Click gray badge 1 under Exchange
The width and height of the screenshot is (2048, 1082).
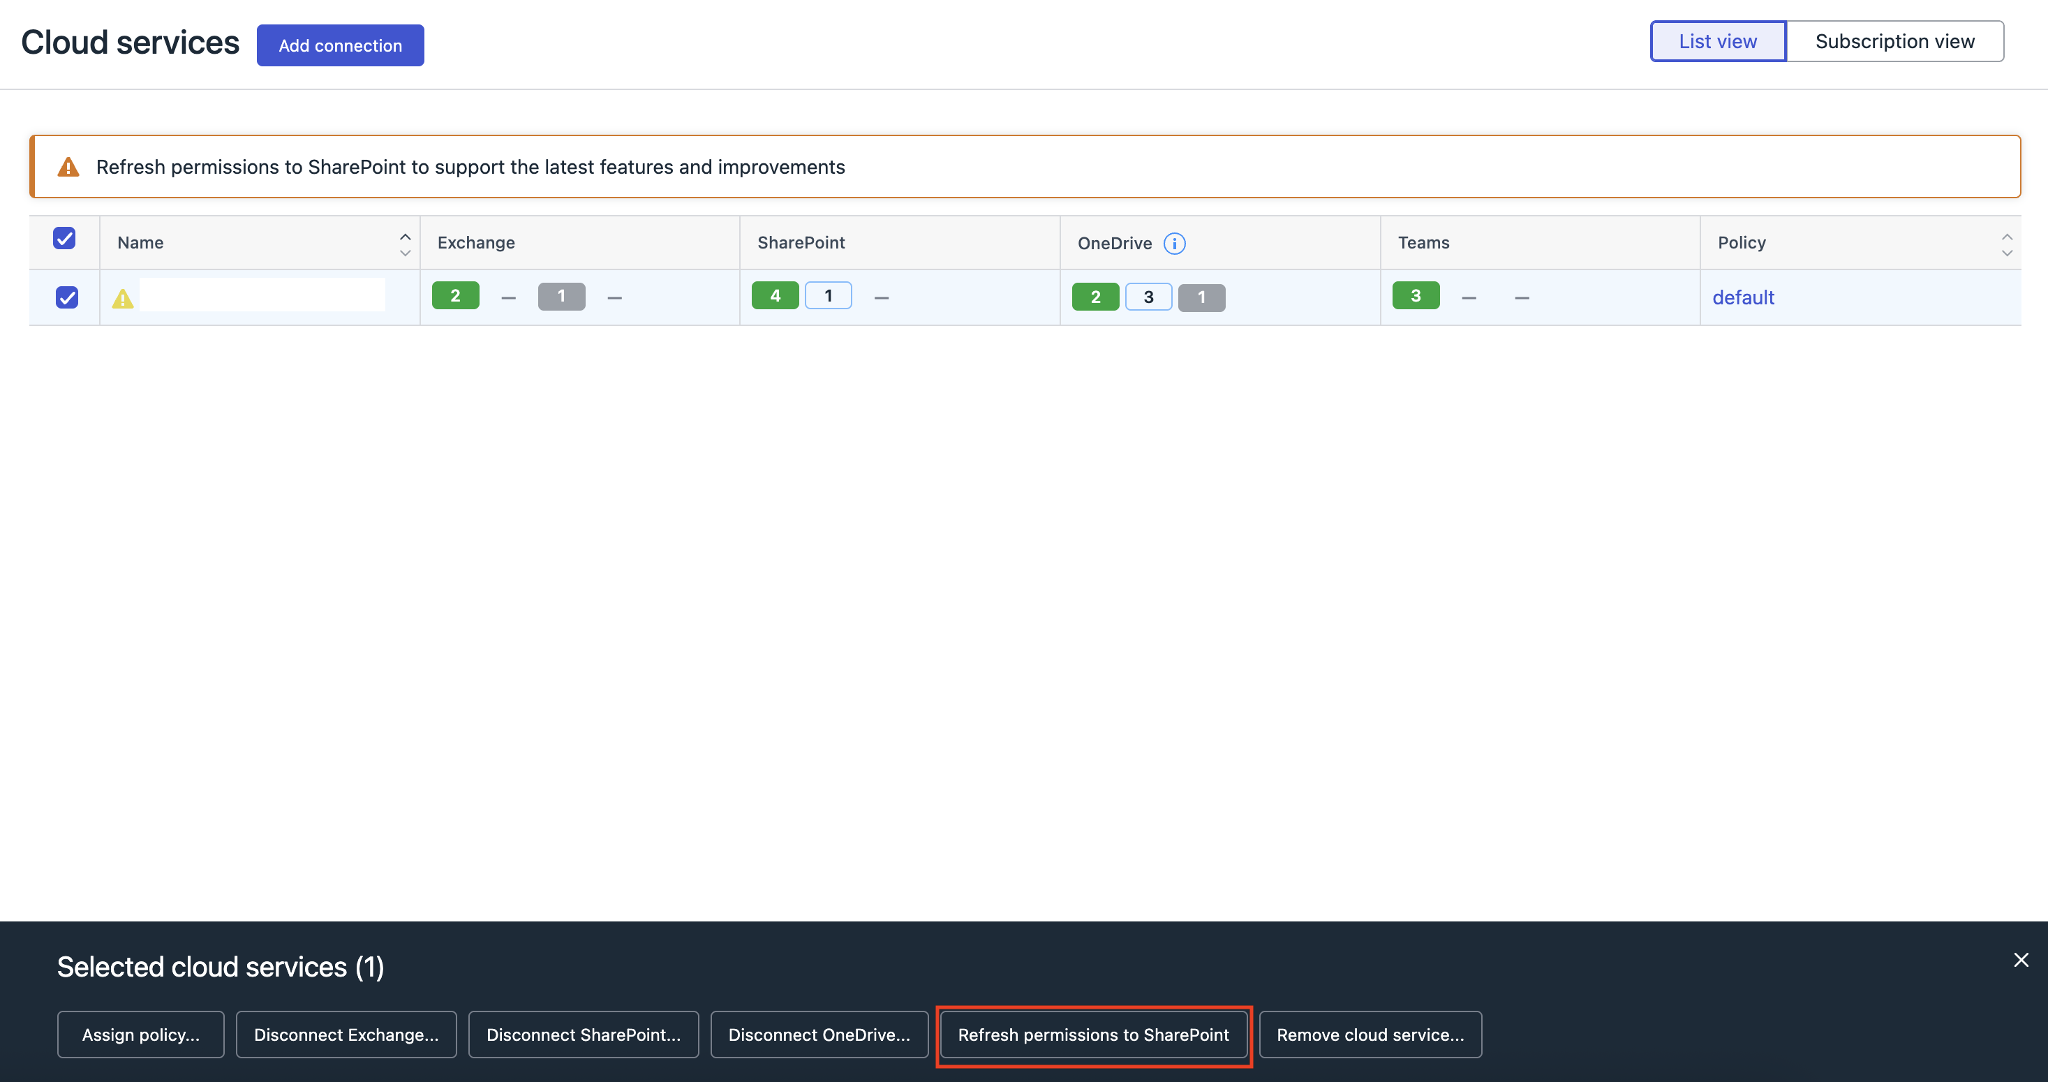click(x=561, y=297)
